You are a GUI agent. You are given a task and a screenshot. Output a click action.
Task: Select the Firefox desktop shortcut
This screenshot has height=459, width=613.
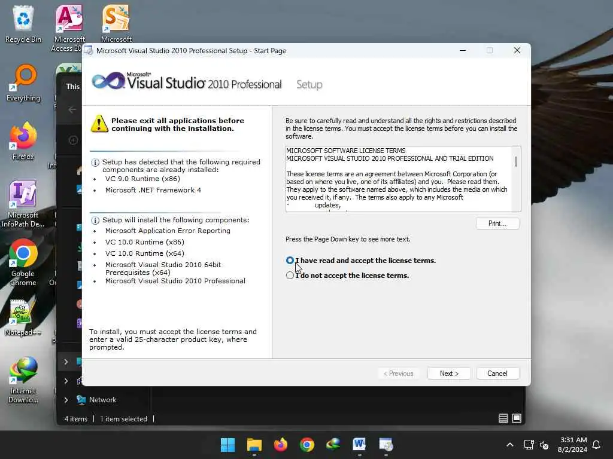coord(23,141)
